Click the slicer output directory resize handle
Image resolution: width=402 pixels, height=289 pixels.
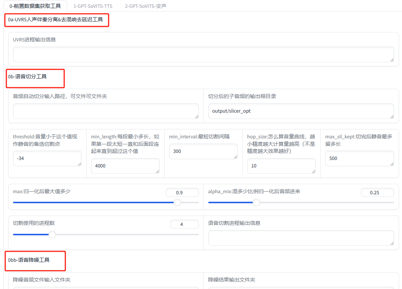[x=392, y=117]
